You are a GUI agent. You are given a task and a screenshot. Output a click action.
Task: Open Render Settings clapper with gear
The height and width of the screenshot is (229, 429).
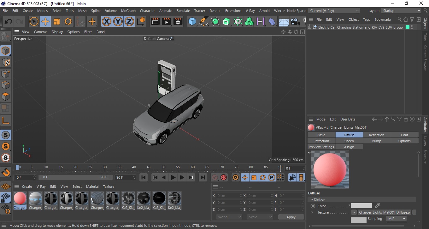click(x=178, y=22)
